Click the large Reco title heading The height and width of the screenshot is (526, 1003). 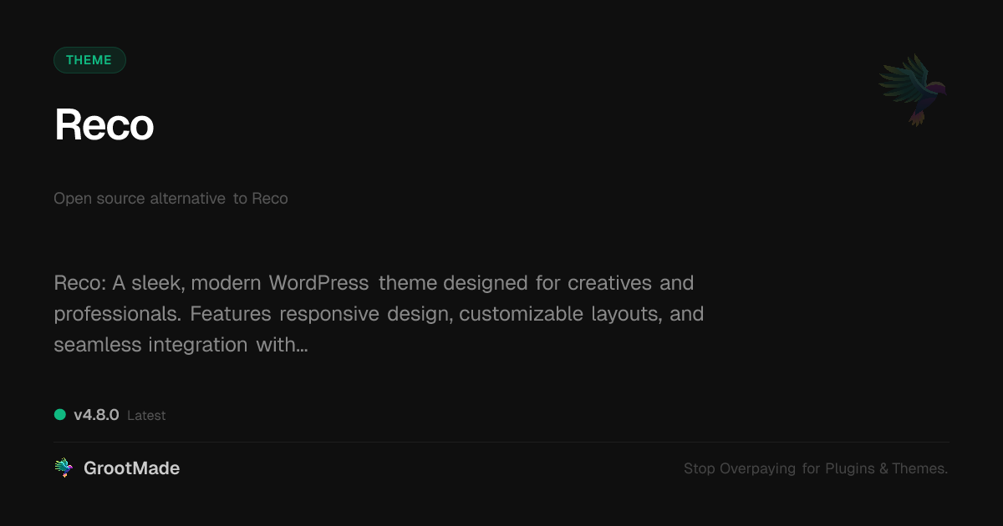click(104, 125)
